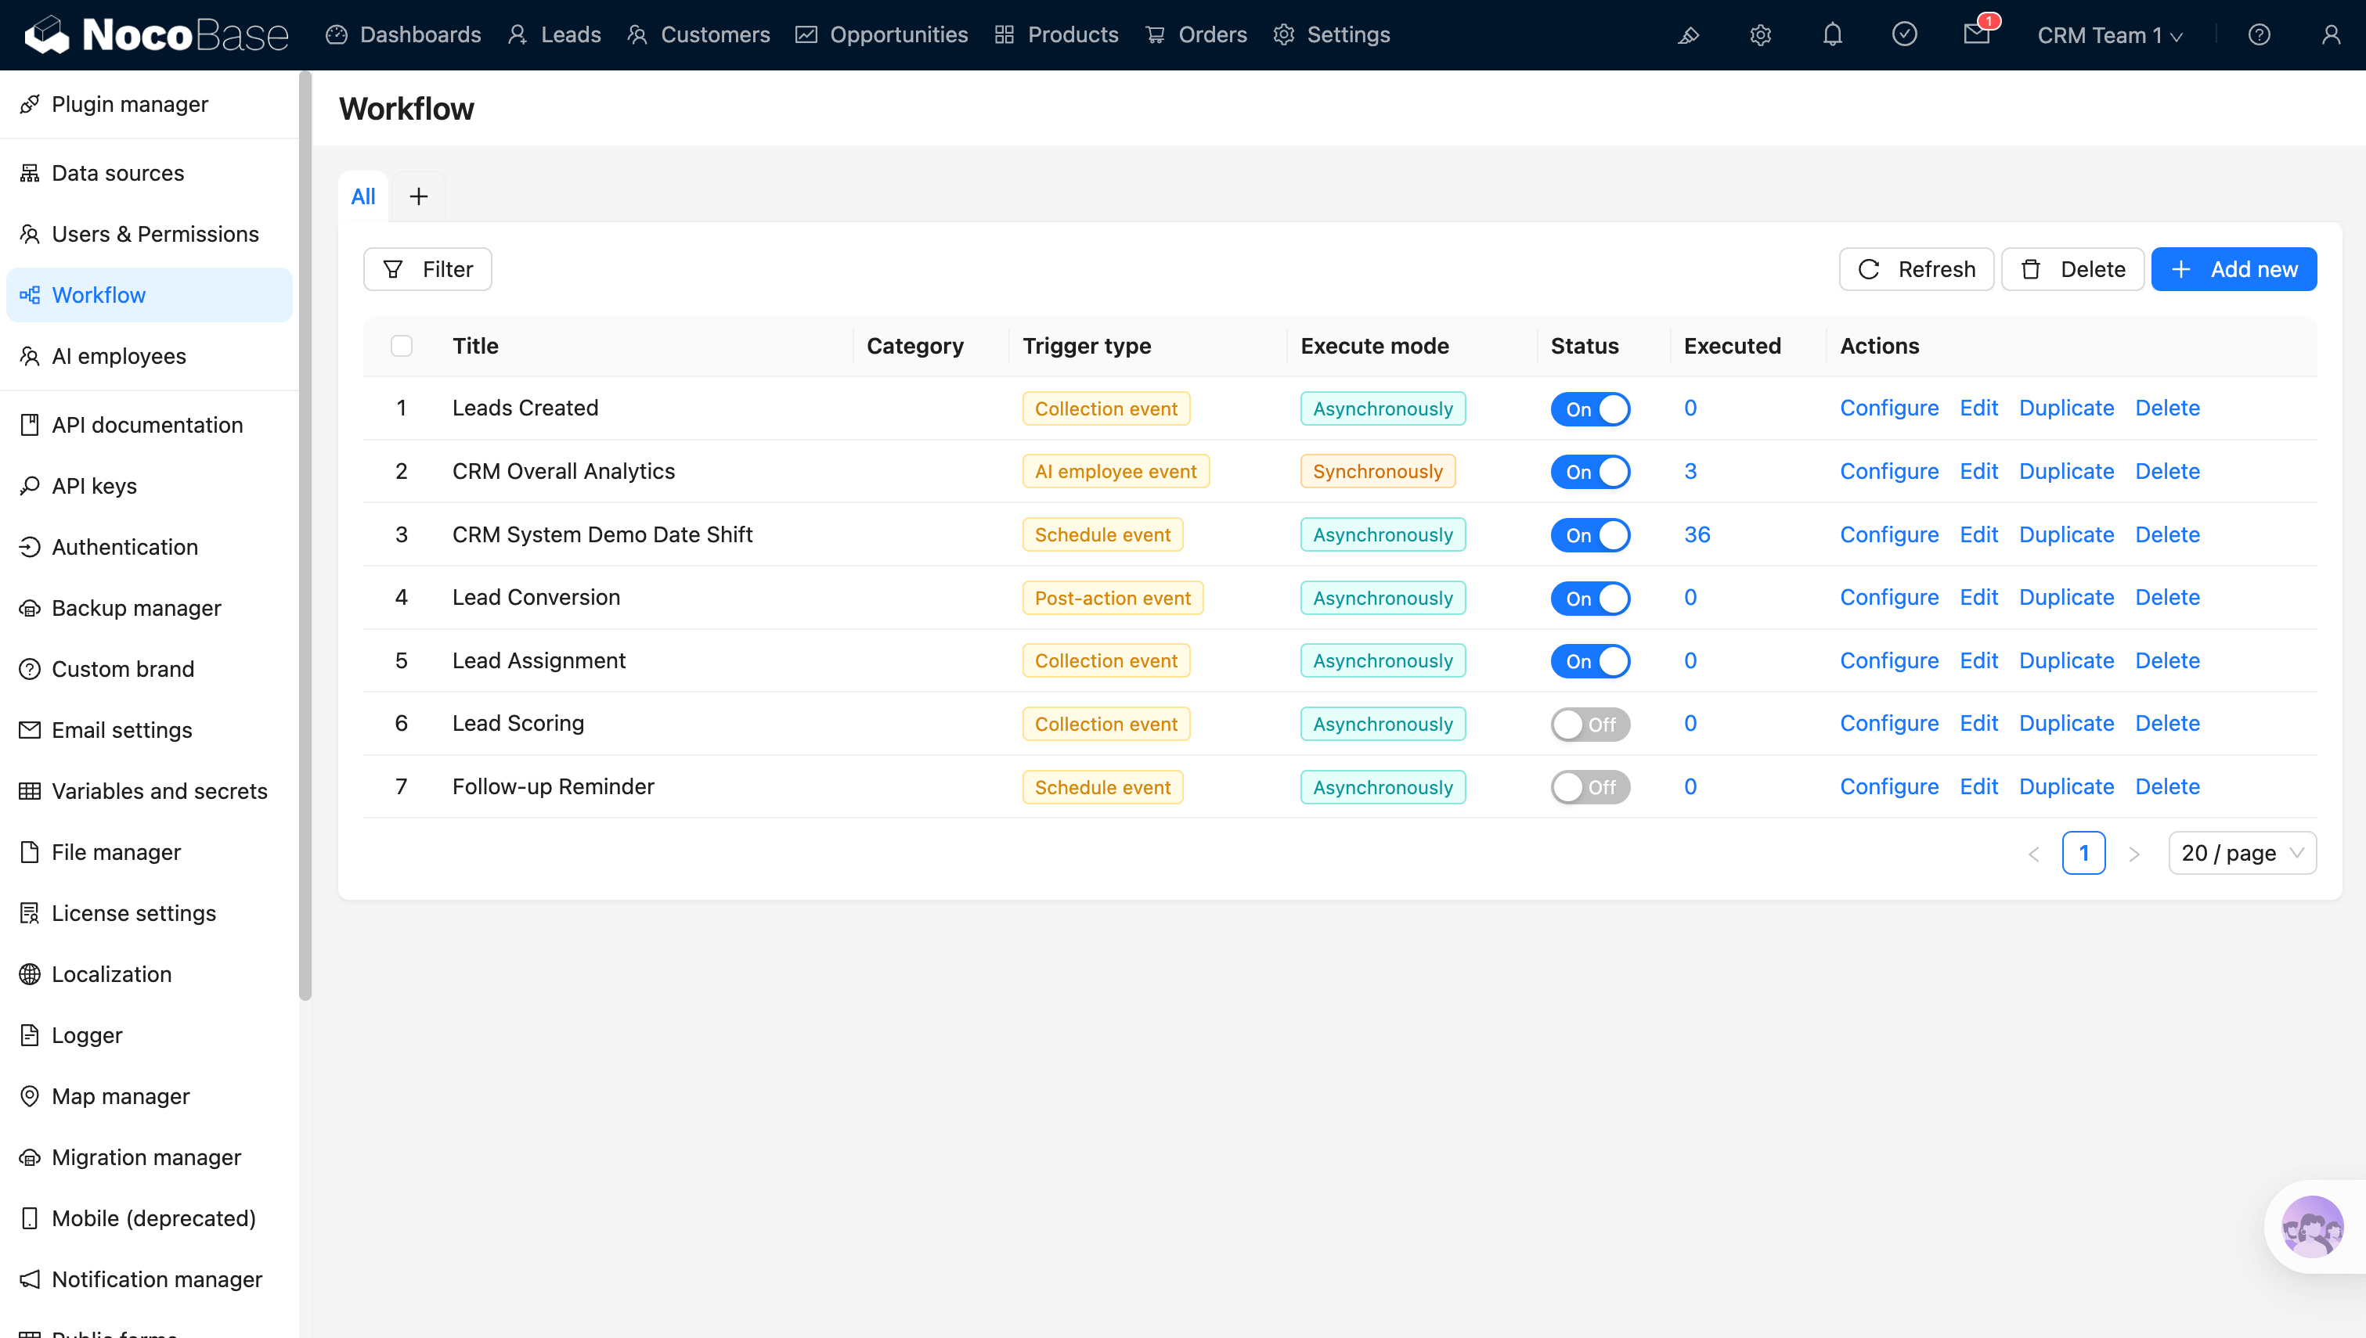Click the UI editor highlighter icon

pos(1689,35)
